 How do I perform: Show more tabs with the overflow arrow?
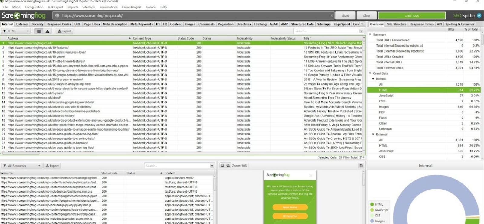pyautogui.click(x=362, y=24)
